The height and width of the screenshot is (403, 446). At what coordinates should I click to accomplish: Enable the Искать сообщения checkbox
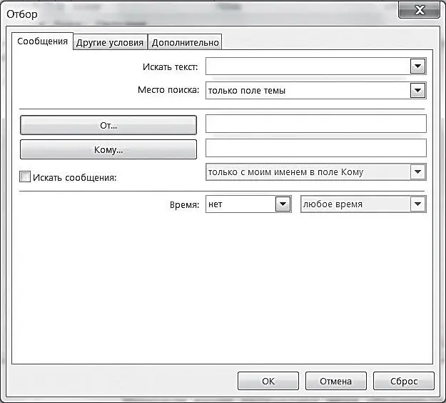[x=25, y=177]
